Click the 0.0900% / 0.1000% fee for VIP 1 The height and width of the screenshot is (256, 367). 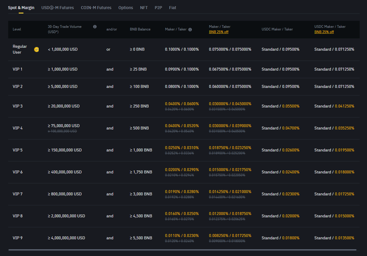[182, 69]
